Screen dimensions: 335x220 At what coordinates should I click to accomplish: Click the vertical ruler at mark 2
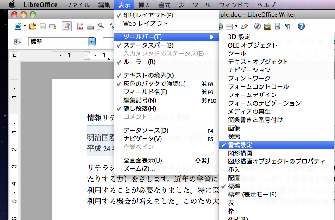point(14,149)
